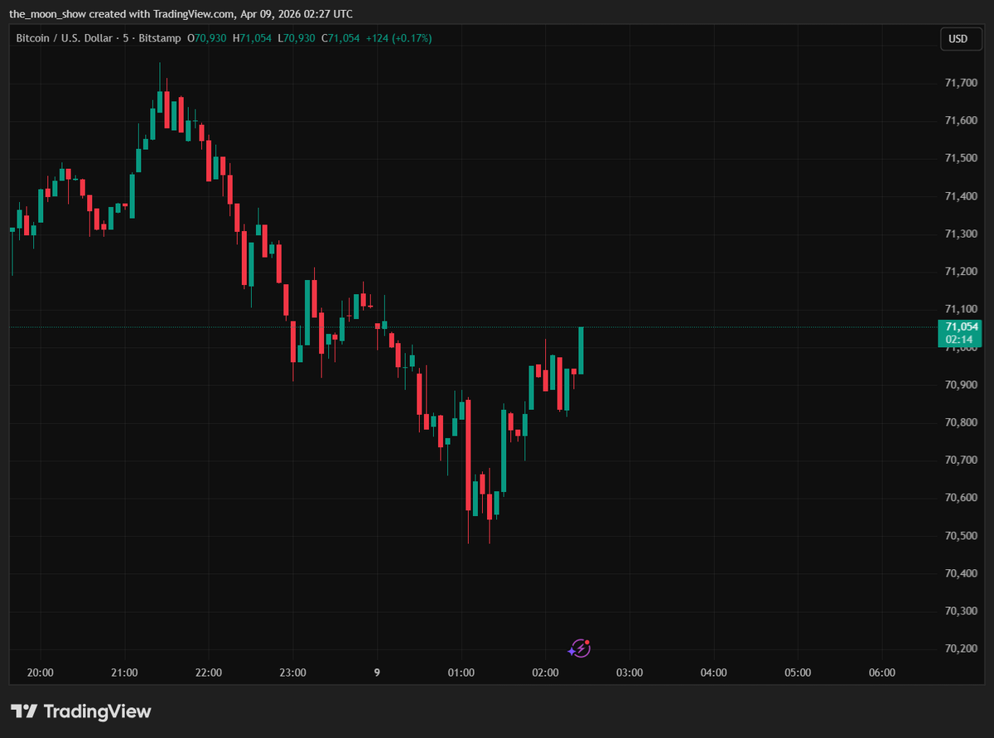The image size is (994, 738).
Task: Click the latest green candle at current price
Action: click(581, 350)
